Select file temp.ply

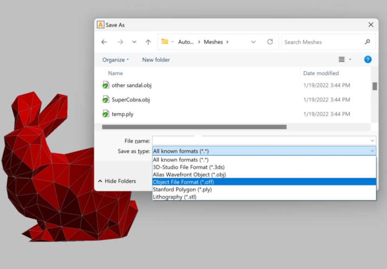[x=123, y=114]
